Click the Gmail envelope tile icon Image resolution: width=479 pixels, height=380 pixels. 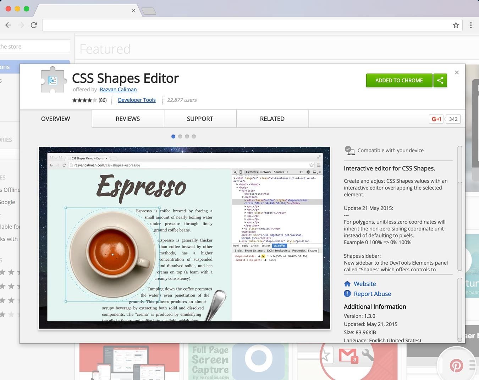point(348,355)
